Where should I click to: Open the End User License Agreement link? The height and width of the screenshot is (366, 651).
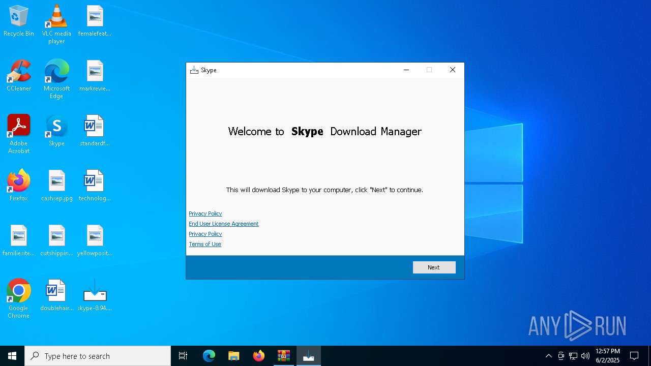pos(224,224)
